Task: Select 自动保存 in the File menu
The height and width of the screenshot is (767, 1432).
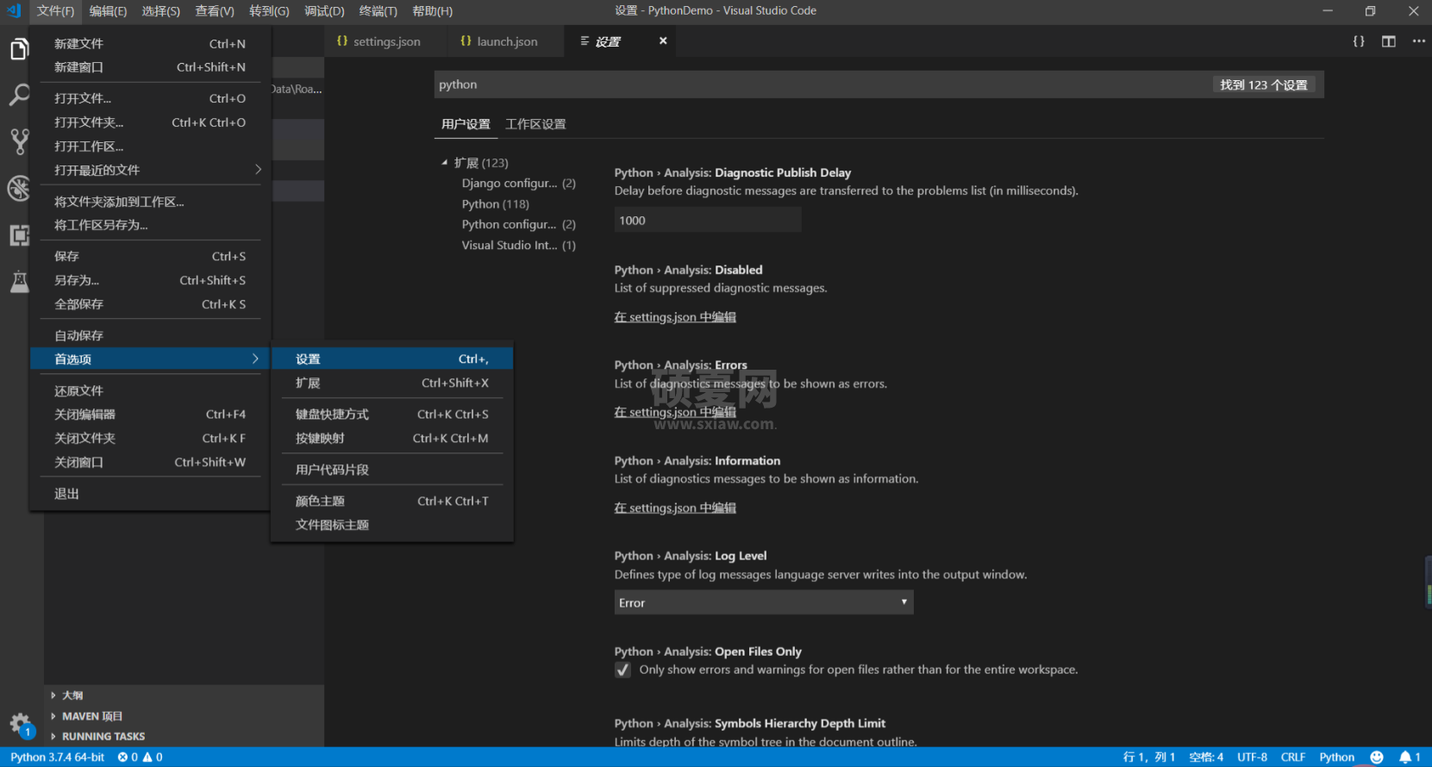Action: point(150,335)
